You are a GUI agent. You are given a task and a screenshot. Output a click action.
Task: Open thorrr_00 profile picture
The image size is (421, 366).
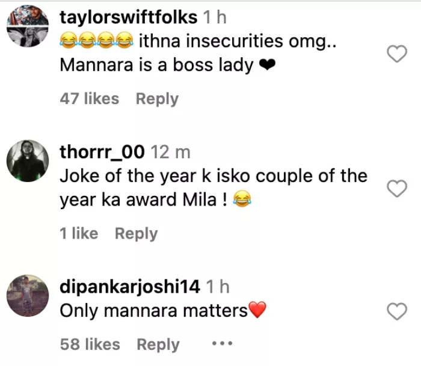27,162
